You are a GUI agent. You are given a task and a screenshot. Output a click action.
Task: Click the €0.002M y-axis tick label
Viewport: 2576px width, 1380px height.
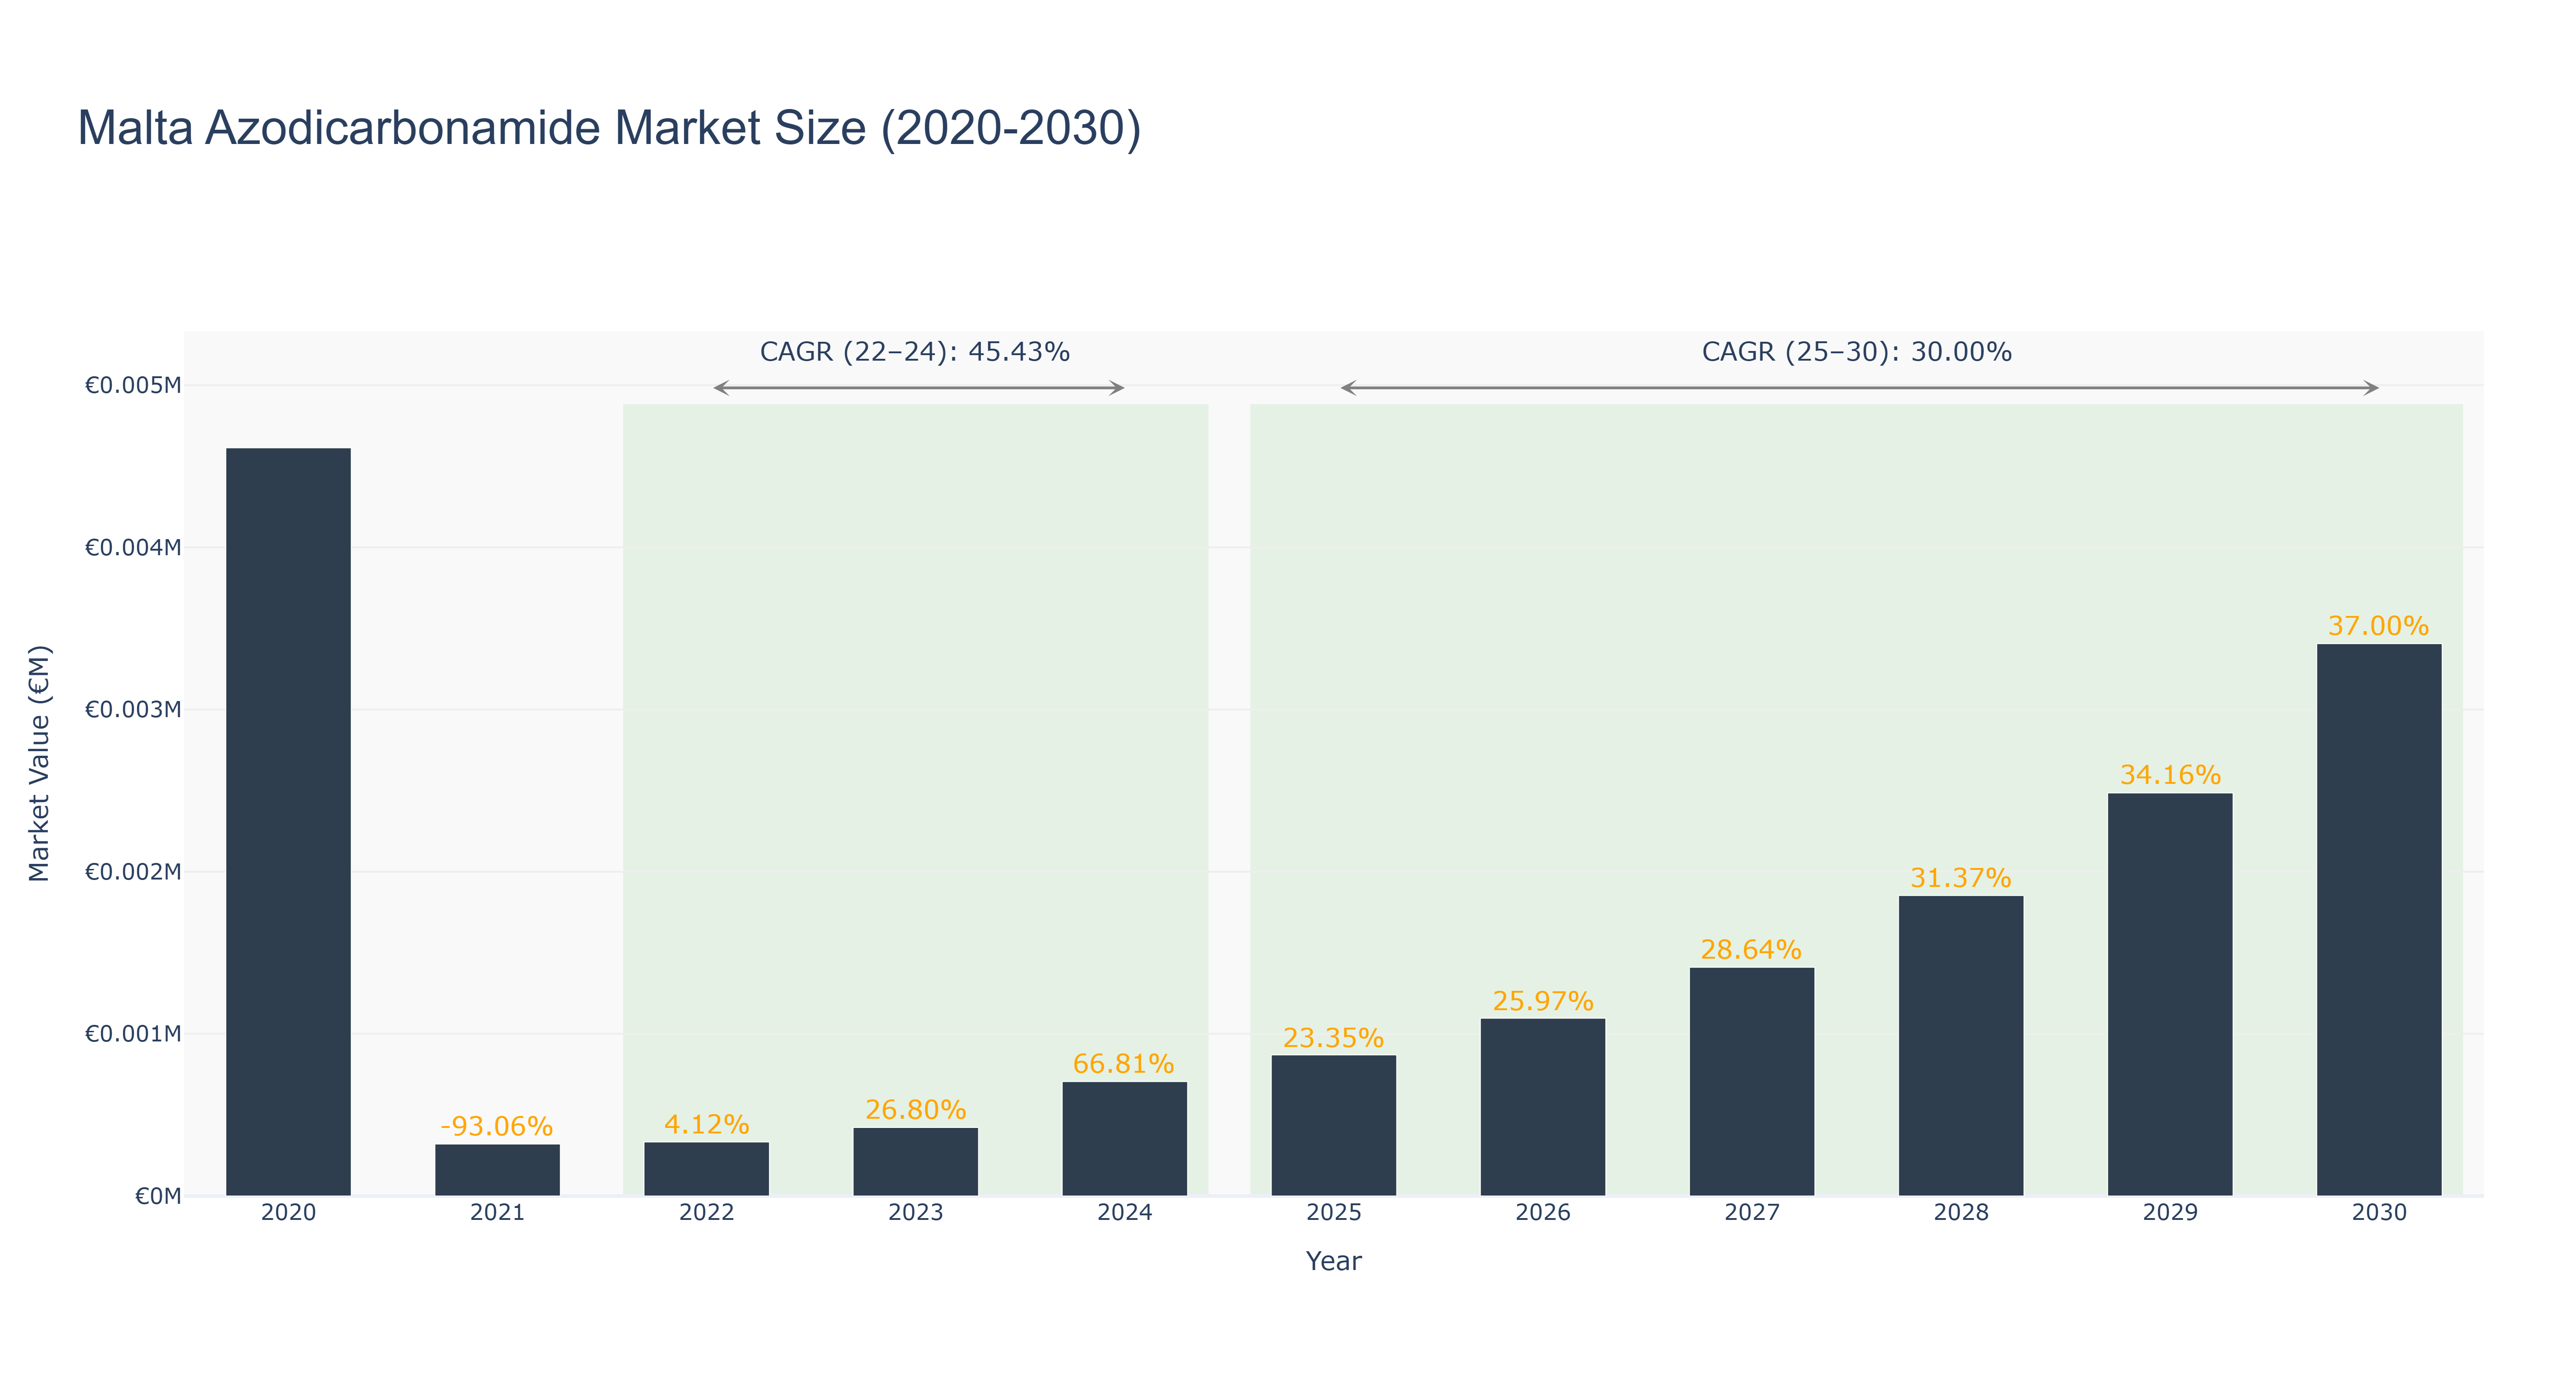click(133, 872)
